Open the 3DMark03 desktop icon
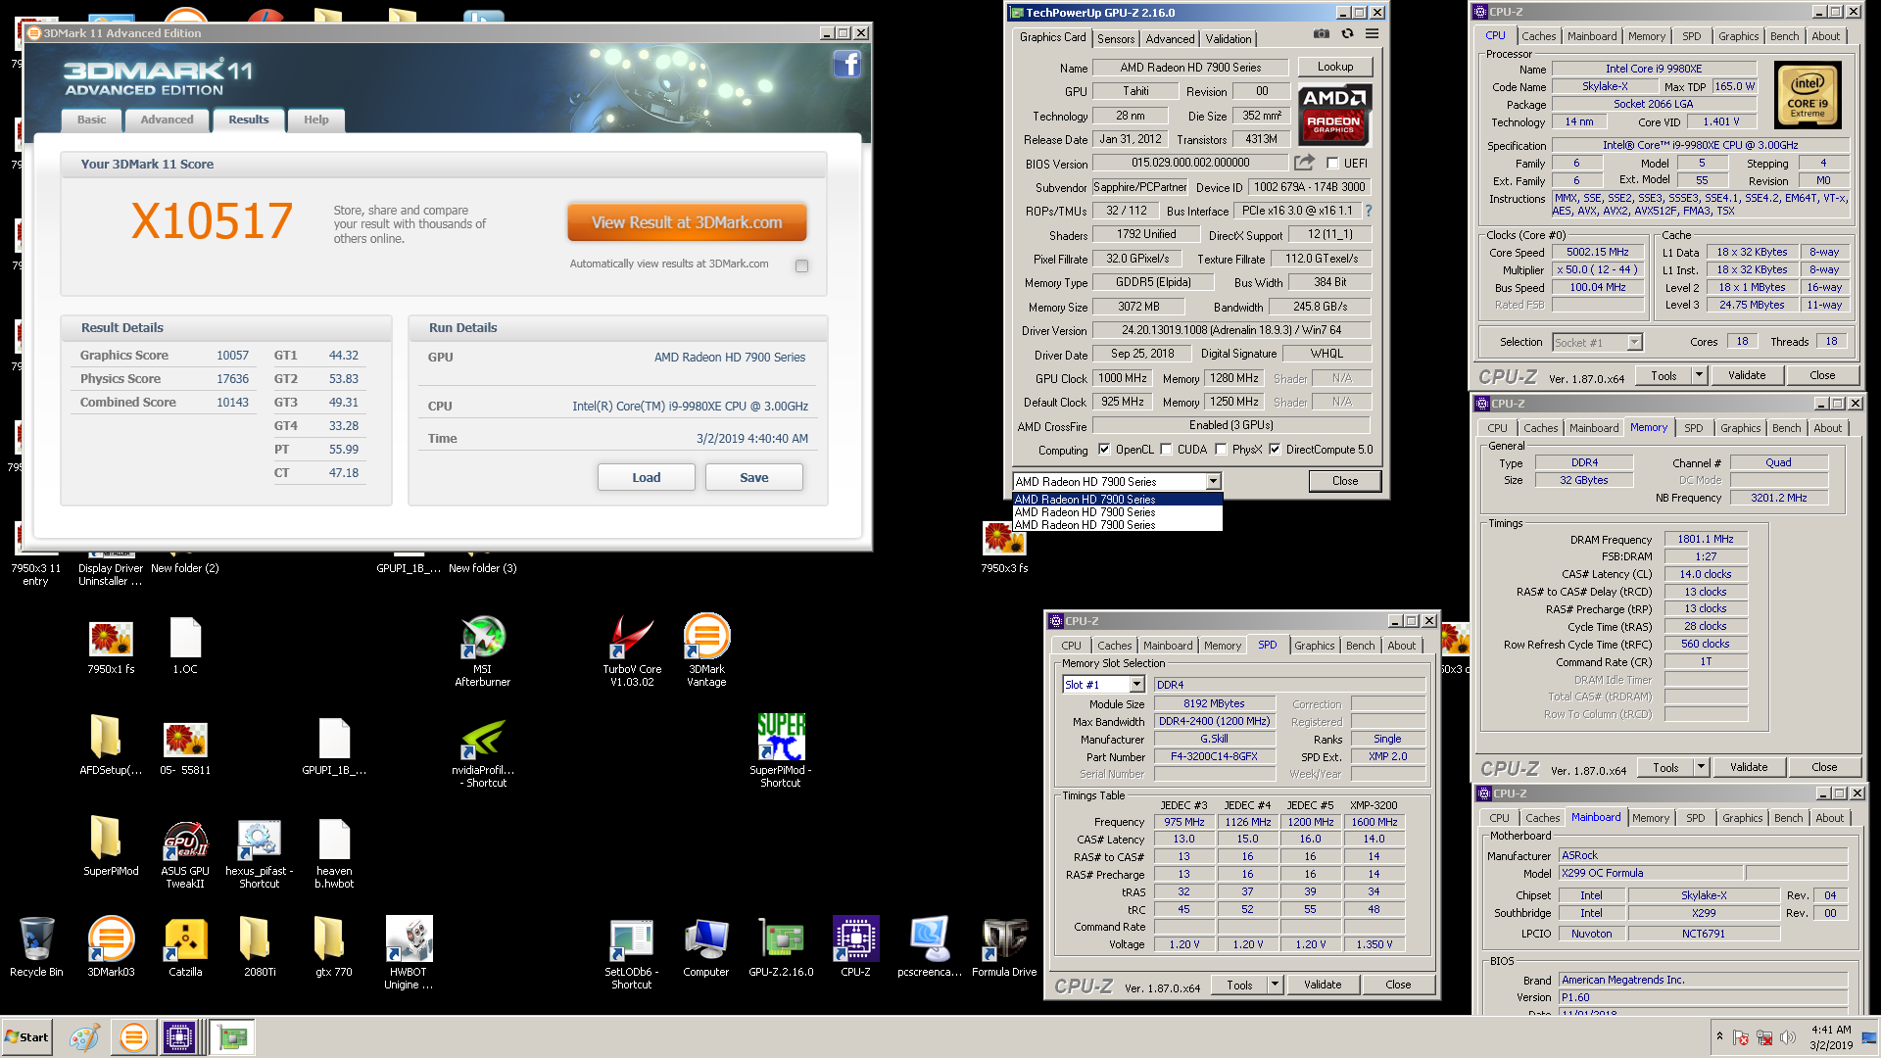The image size is (1881, 1058). click(x=111, y=946)
